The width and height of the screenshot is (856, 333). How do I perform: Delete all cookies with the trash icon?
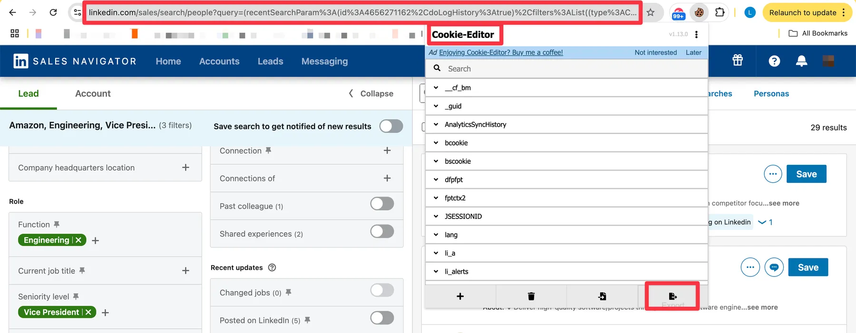[531, 296]
